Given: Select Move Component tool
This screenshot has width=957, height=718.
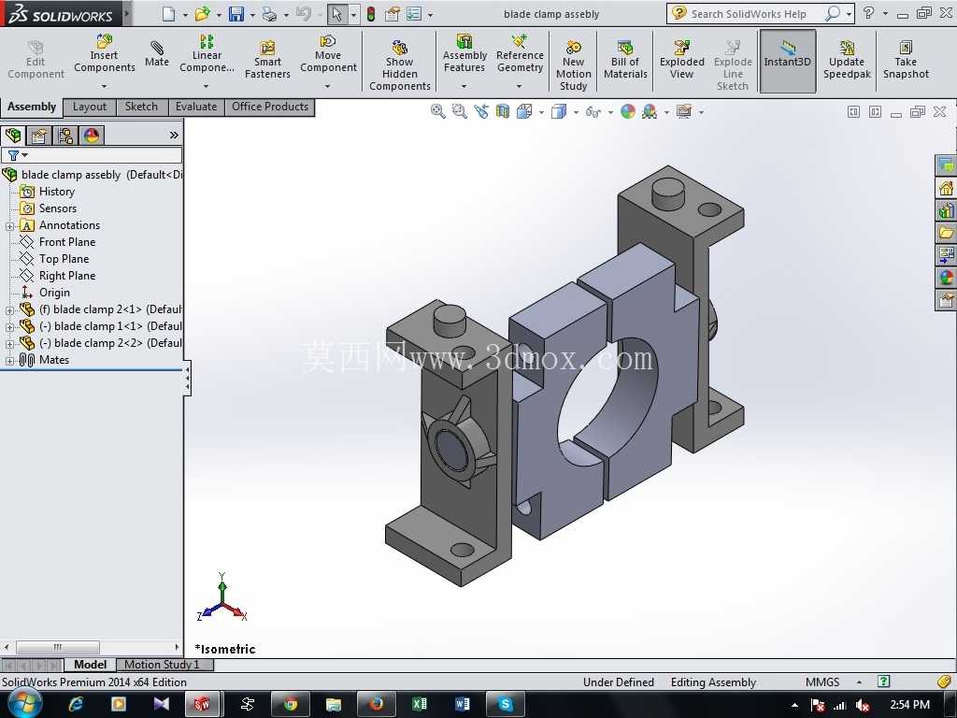Looking at the screenshot, I should pos(328,53).
